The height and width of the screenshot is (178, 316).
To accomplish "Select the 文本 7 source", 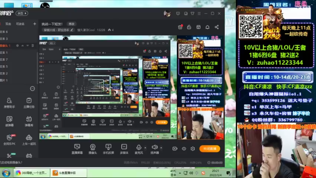I will (x=19, y=60).
